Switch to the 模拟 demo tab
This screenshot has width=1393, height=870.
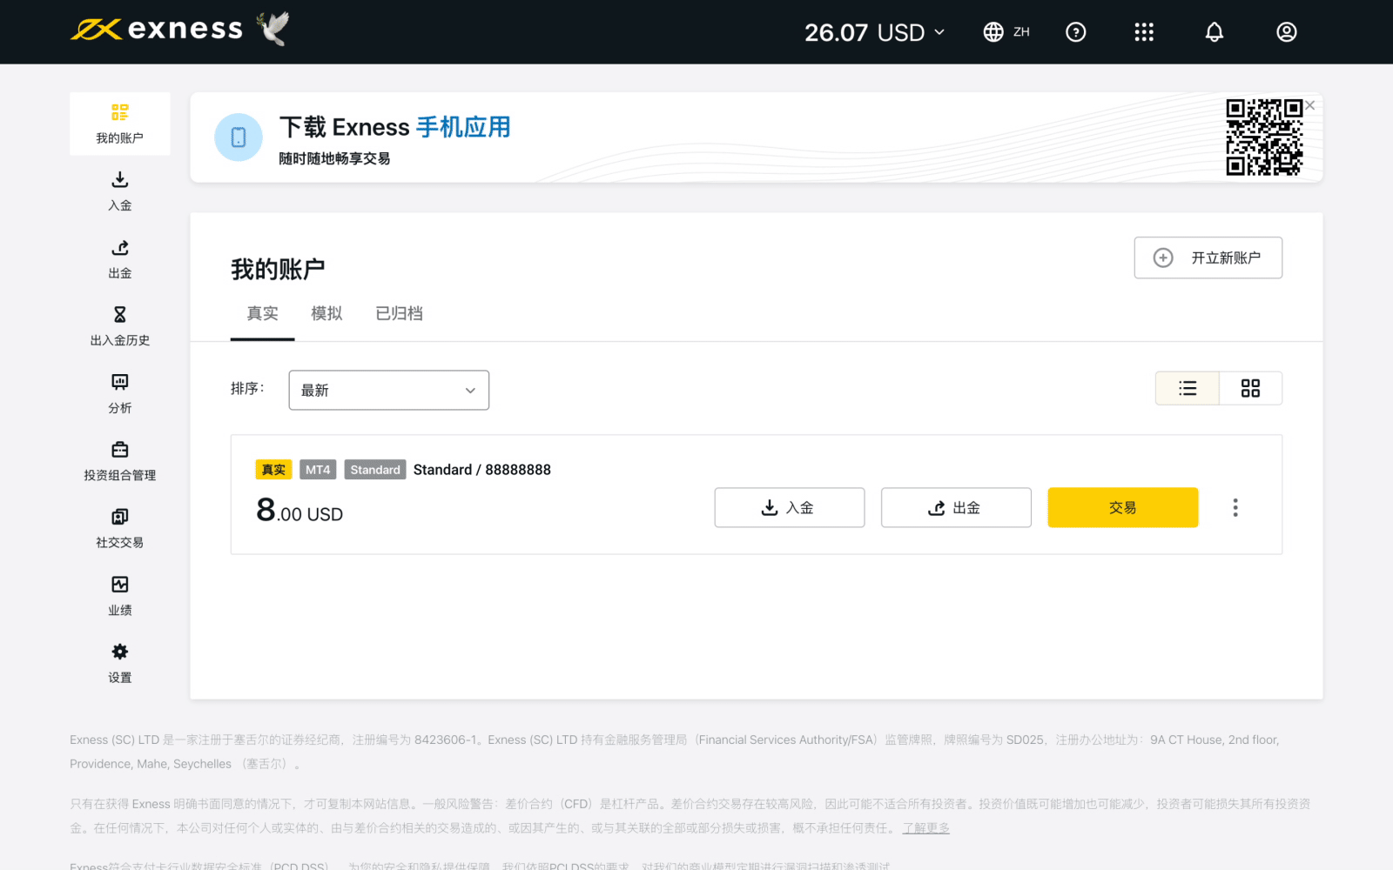(326, 314)
